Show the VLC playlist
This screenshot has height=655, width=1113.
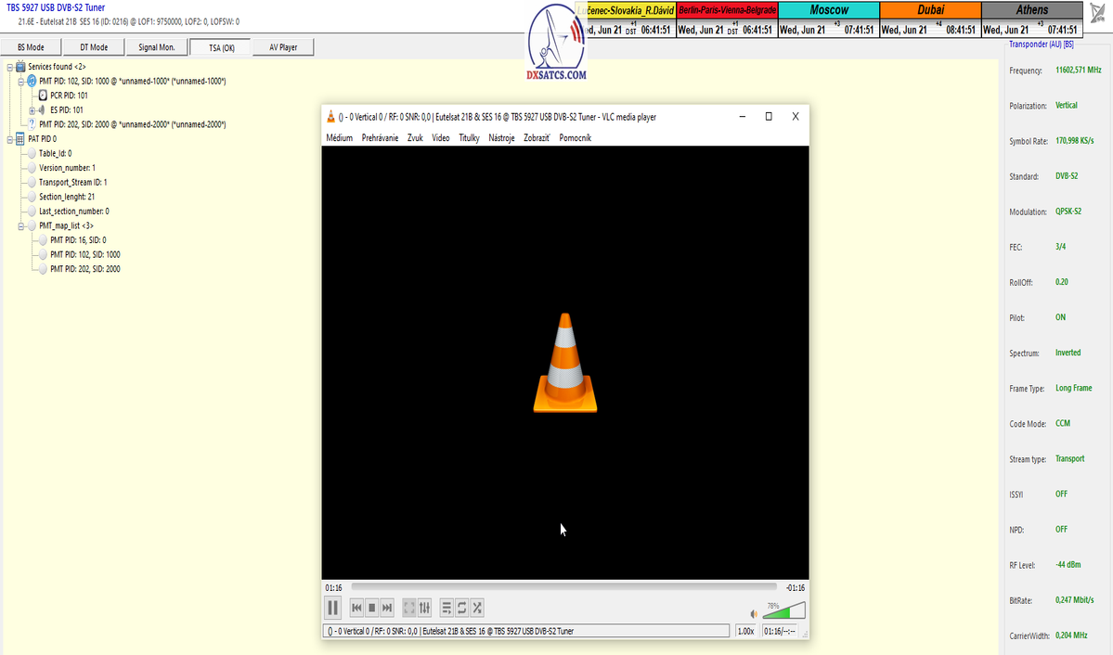tap(446, 608)
